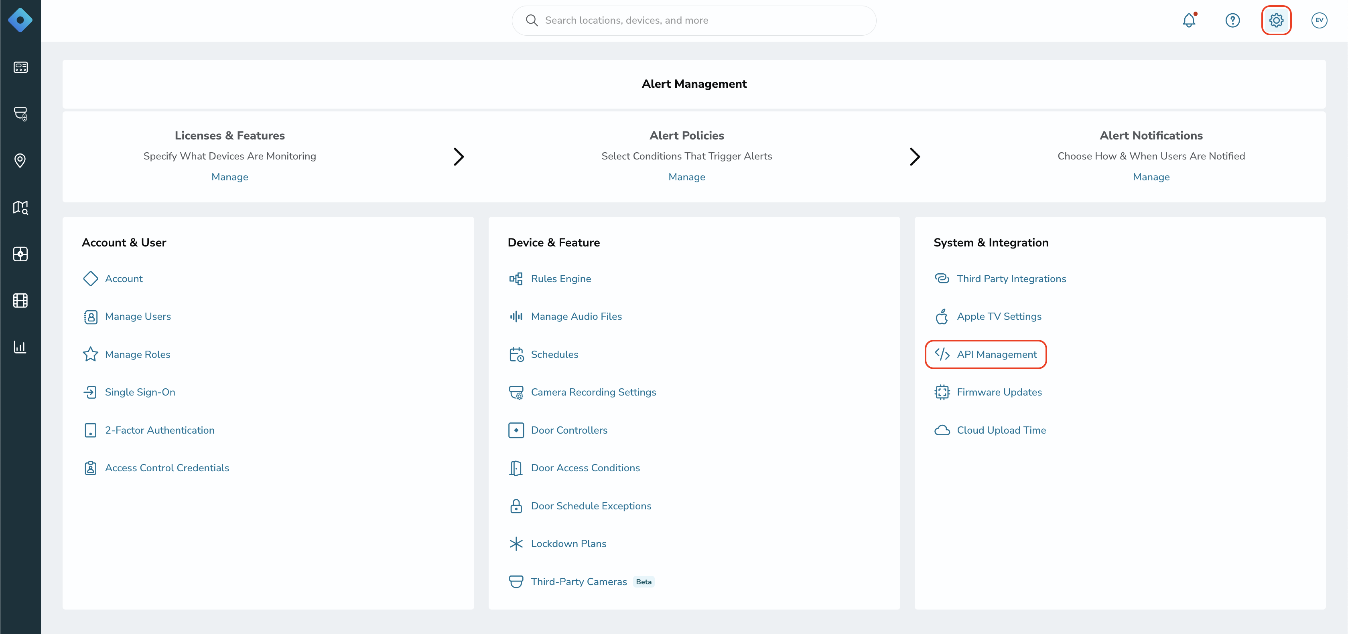
Task: Open the Cloud Upload Time link
Action: [x=1001, y=430]
